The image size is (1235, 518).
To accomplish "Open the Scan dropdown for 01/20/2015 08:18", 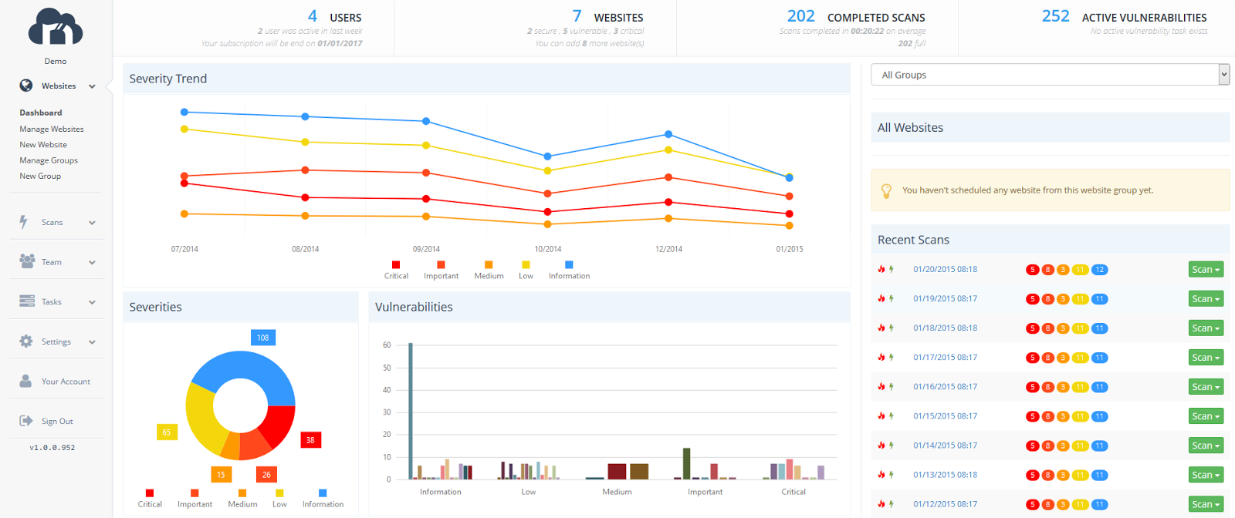I will (1206, 269).
